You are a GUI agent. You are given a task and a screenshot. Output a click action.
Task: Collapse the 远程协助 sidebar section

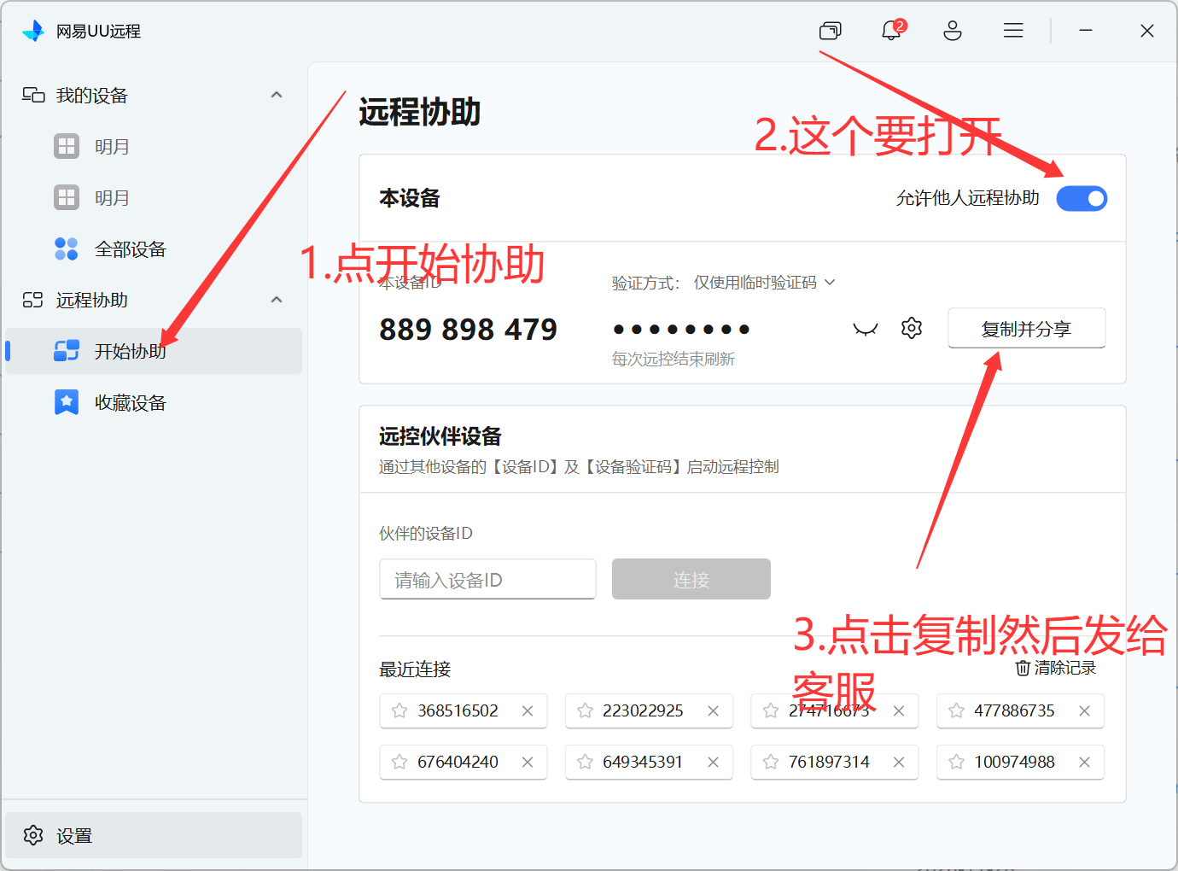277,300
